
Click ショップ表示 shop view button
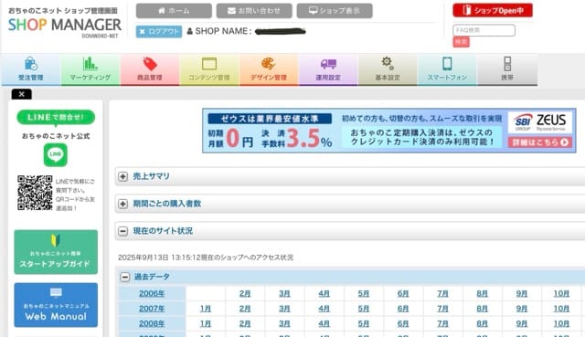[335, 11]
